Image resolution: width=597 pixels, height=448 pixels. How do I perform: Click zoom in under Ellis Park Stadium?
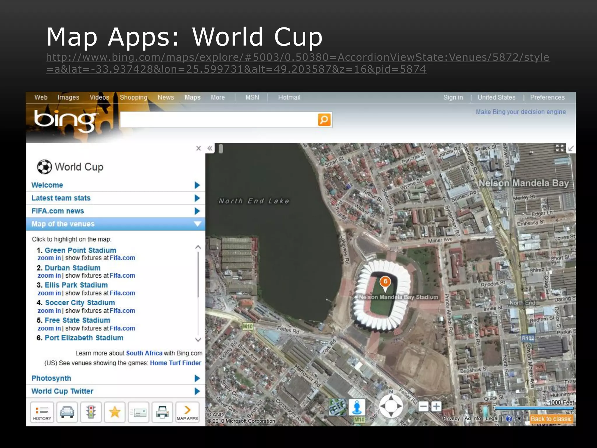49,293
